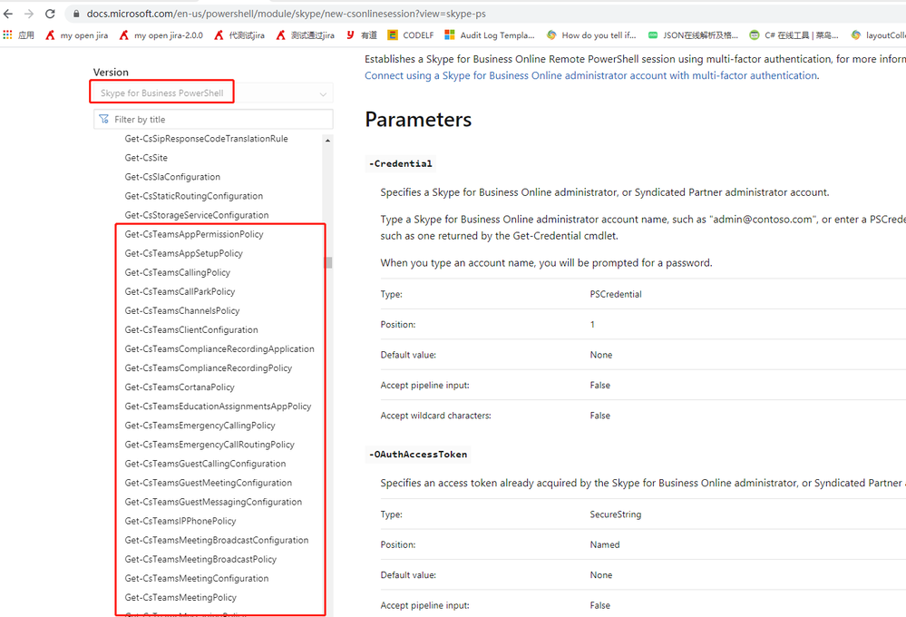Click the Named position value

pyautogui.click(x=605, y=544)
